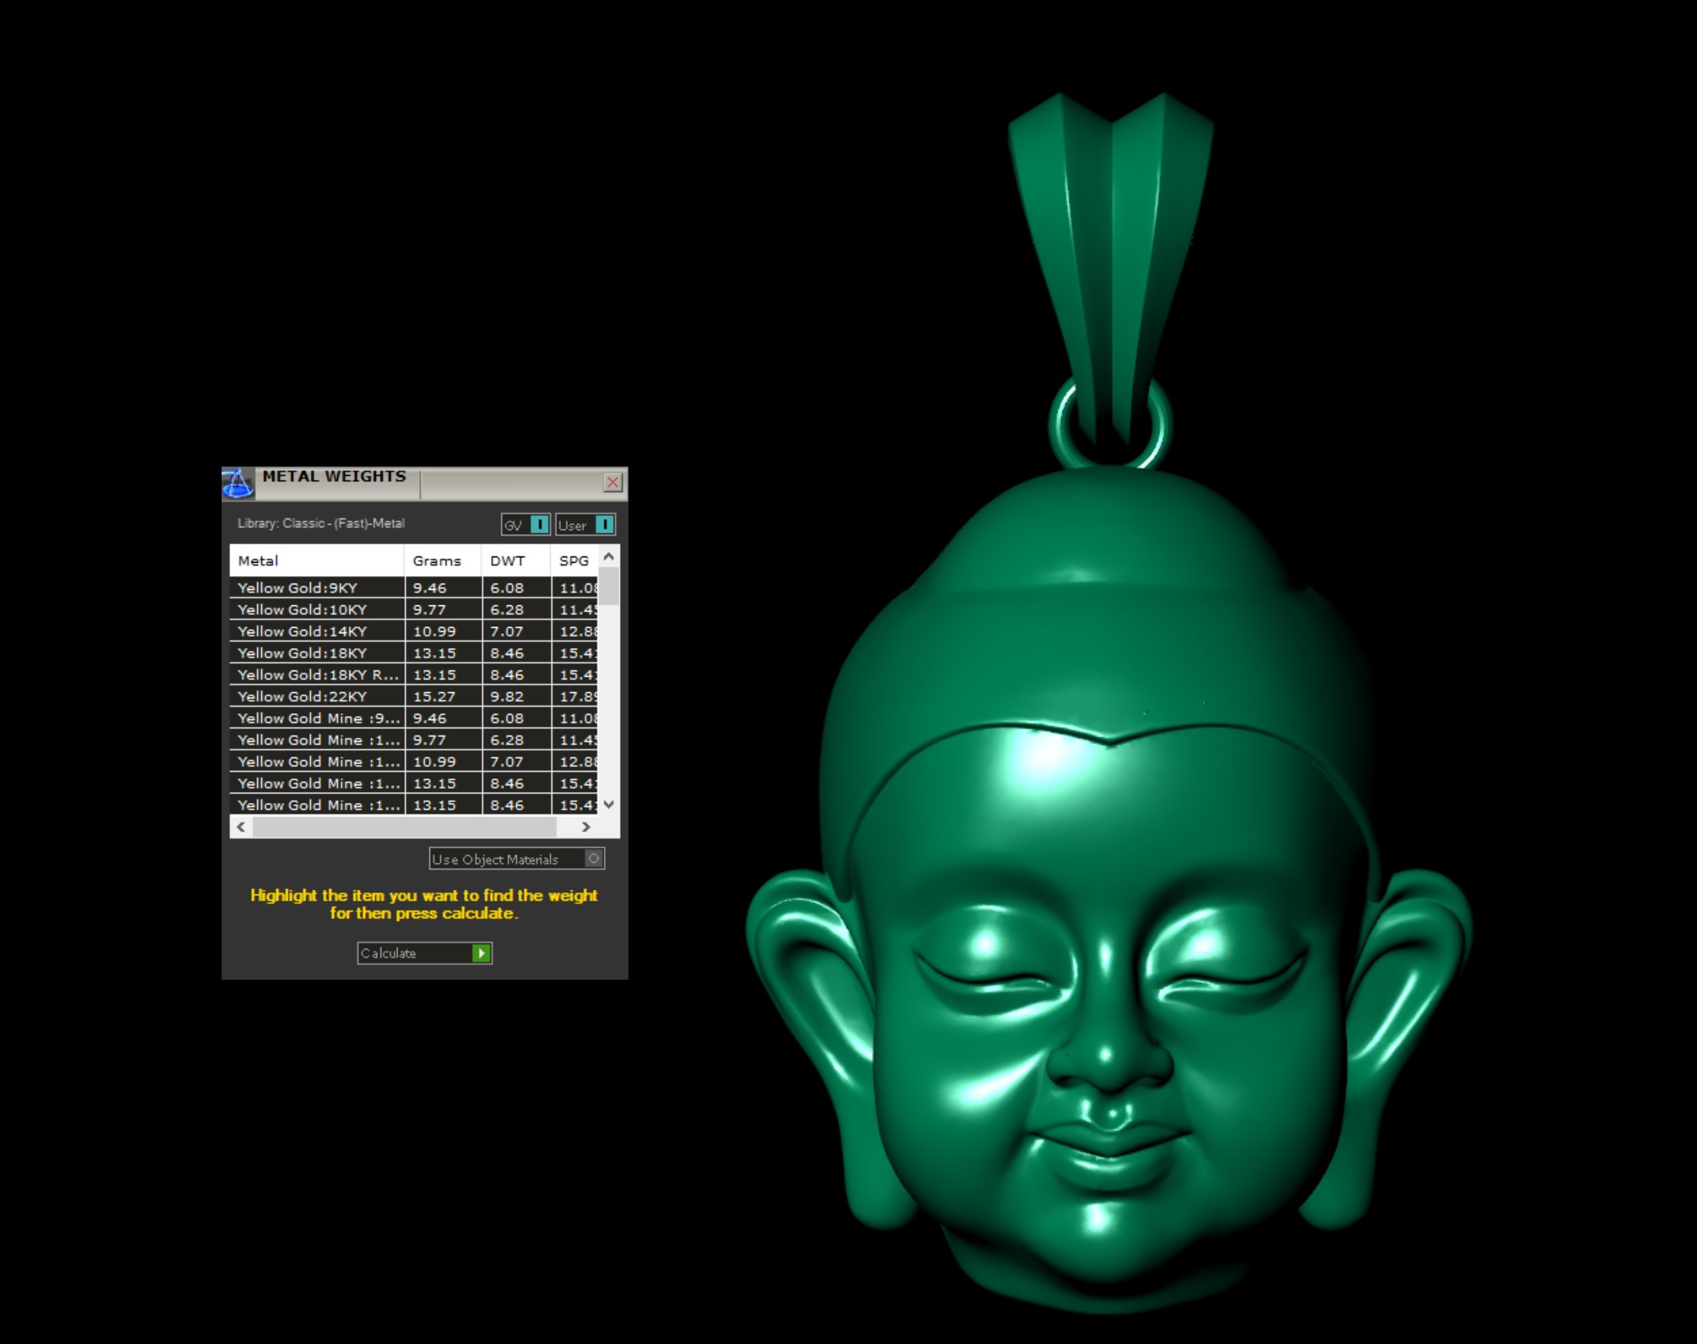
Task: Click the Metal column header
Action: coord(257,560)
